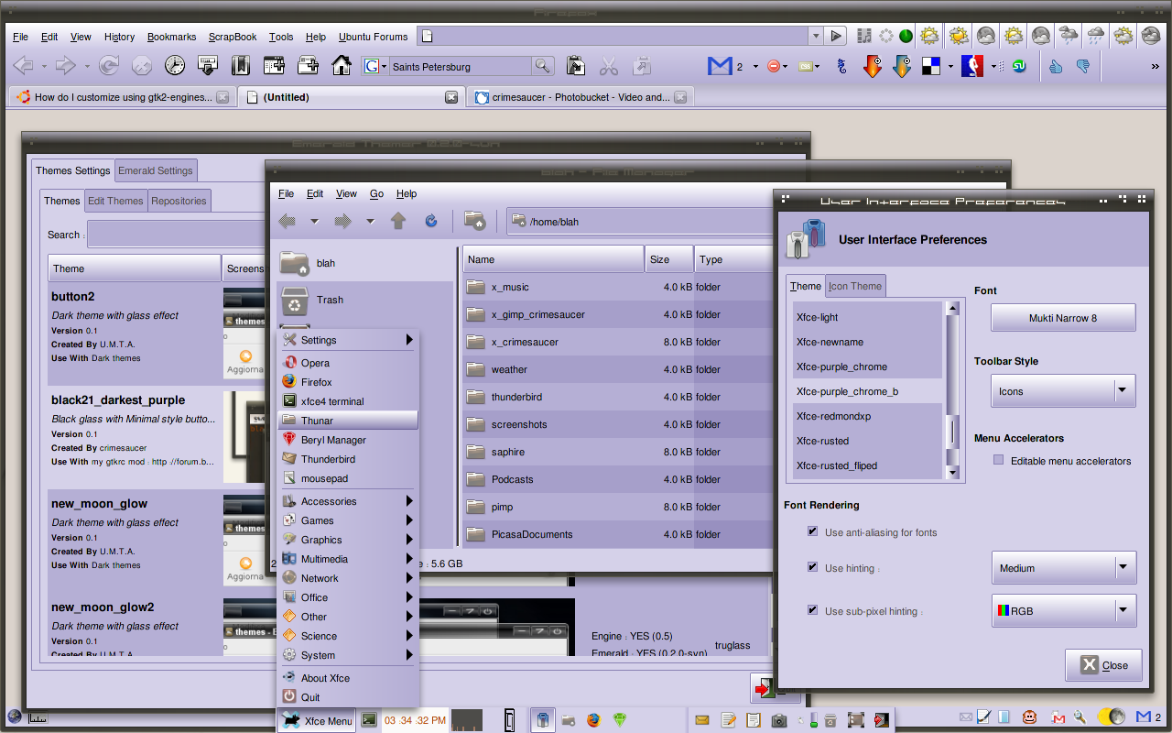Expand the Graphics submenu in Xfce menu
Screen dimensions: 1172x733
point(348,540)
